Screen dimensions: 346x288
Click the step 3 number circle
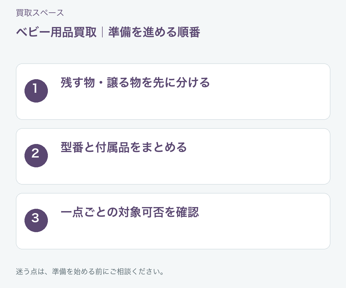pyautogui.click(x=36, y=220)
